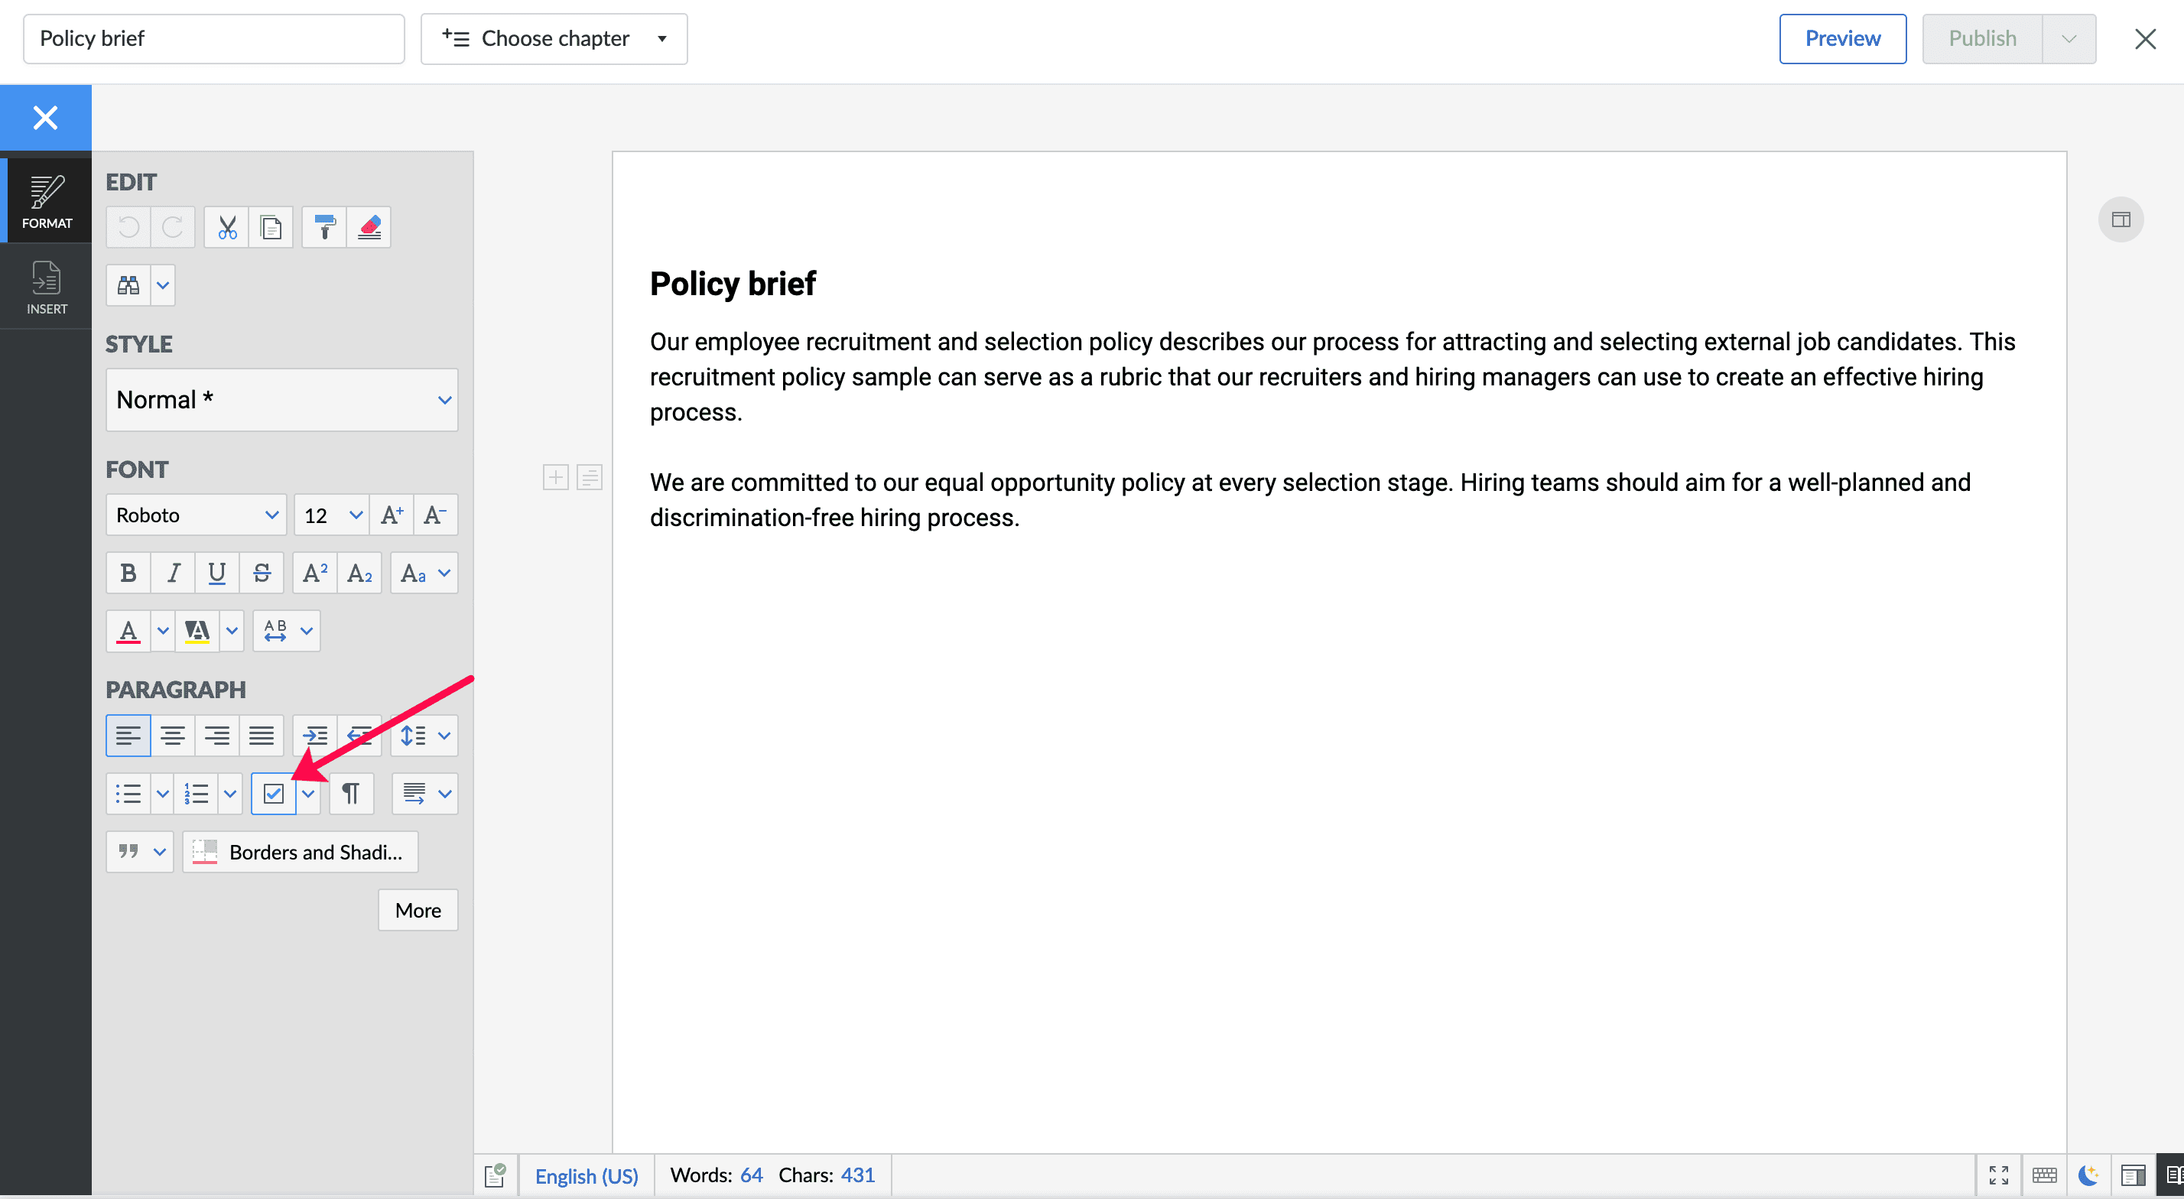The width and height of the screenshot is (2184, 1199).
Task: Click the Policy brief title field
Action: (x=213, y=38)
